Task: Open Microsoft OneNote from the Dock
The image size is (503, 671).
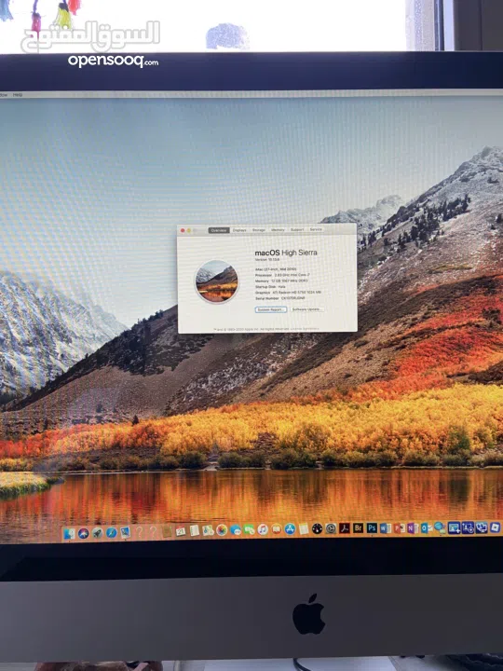Action: (412, 527)
